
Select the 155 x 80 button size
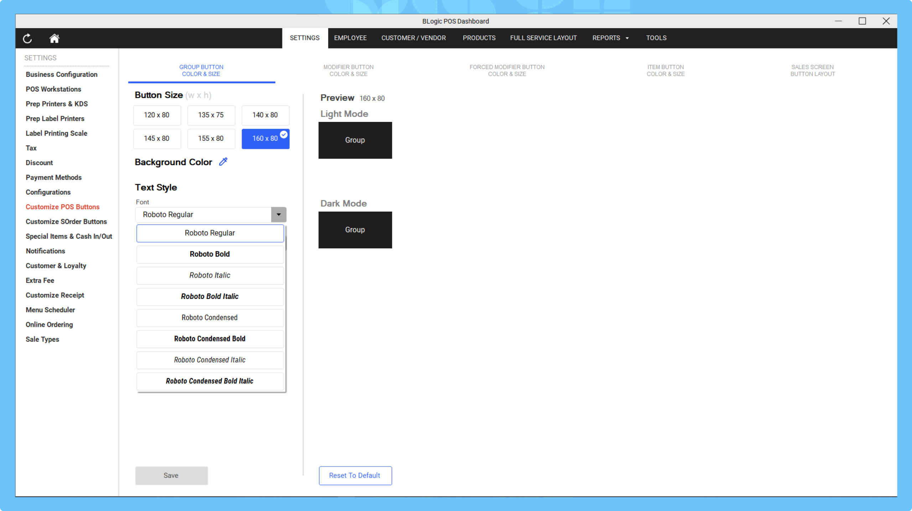(x=211, y=139)
